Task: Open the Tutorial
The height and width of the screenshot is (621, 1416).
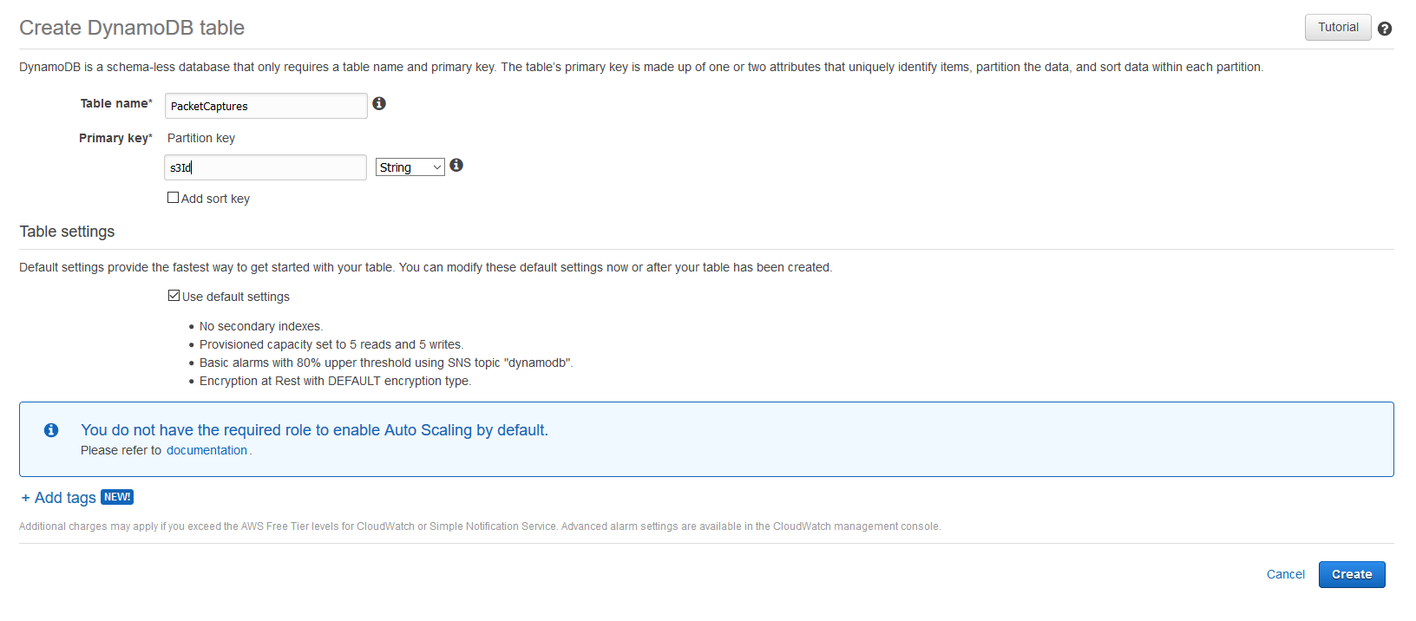Action: pyautogui.click(x=1338, y=27)
